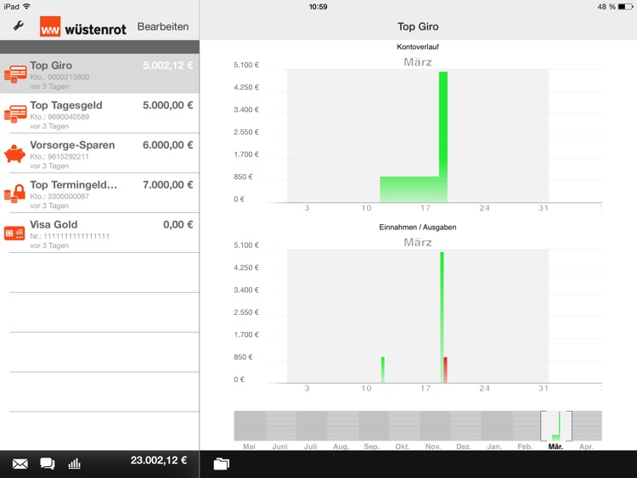Tap the Wüstenrot W&W logo
The height and width of the screenshot is (478, 637).
83,27
